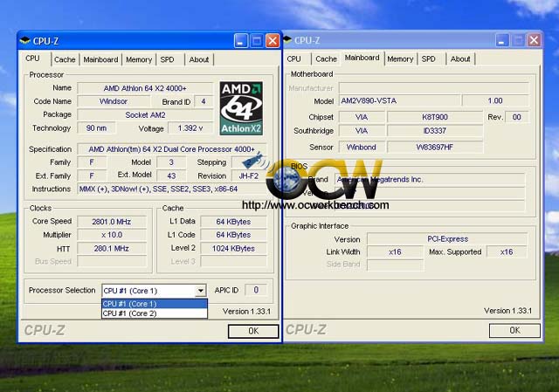Image resolution: width=559 pixels, height=392 pixels.
Task: Switch to SPD tab in left window
Action: click(167, 59)
